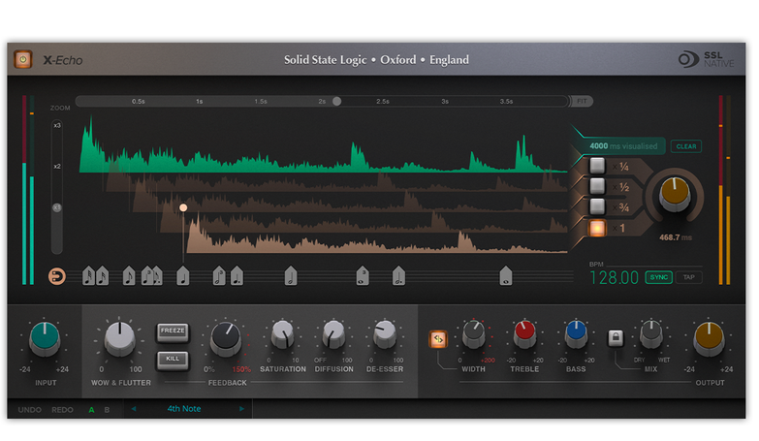Select the dotted half note delay marker
Screen dimensions: 759x441
398,276
